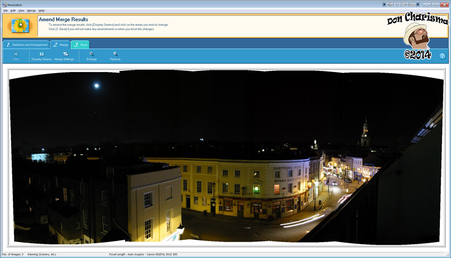451x258 pixels.
Task: Open the View menu
Action: [21, 11]
